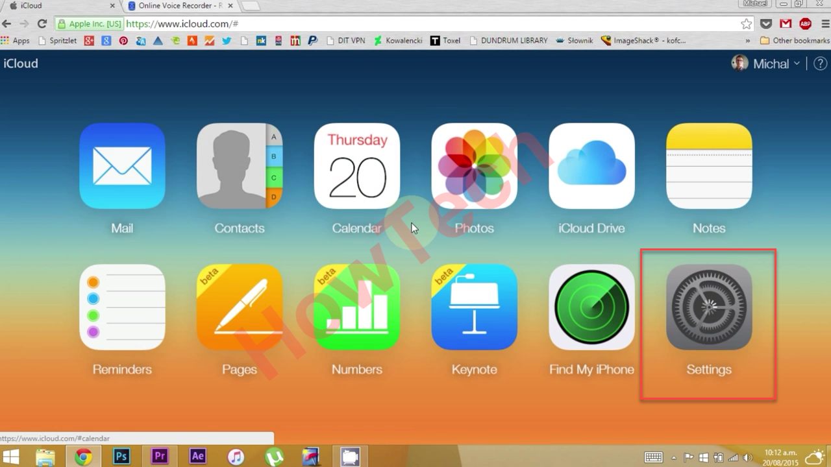
Task: Launch Keynote beta
Action: [x=475, y=307]
